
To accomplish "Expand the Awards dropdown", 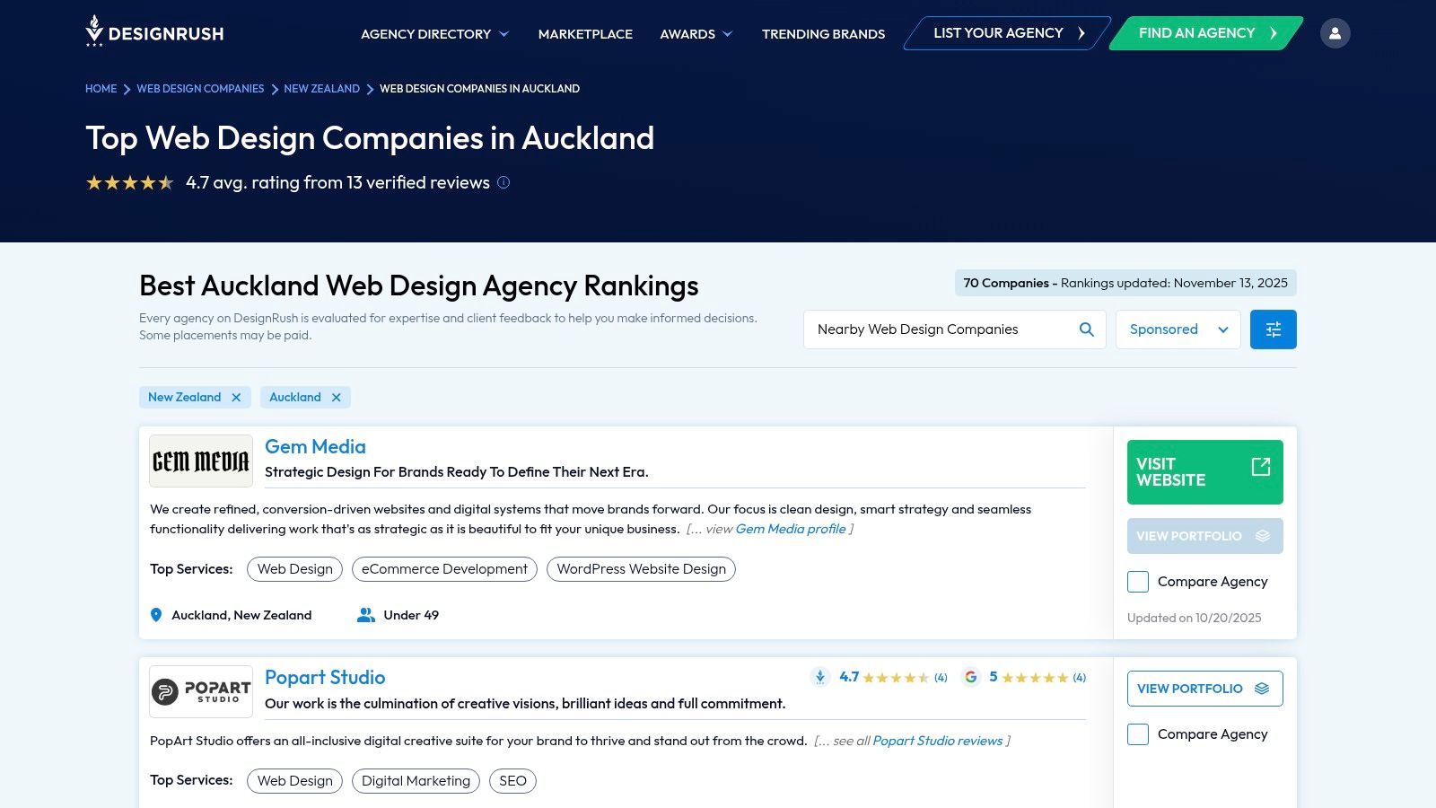I will pos(696,33).
